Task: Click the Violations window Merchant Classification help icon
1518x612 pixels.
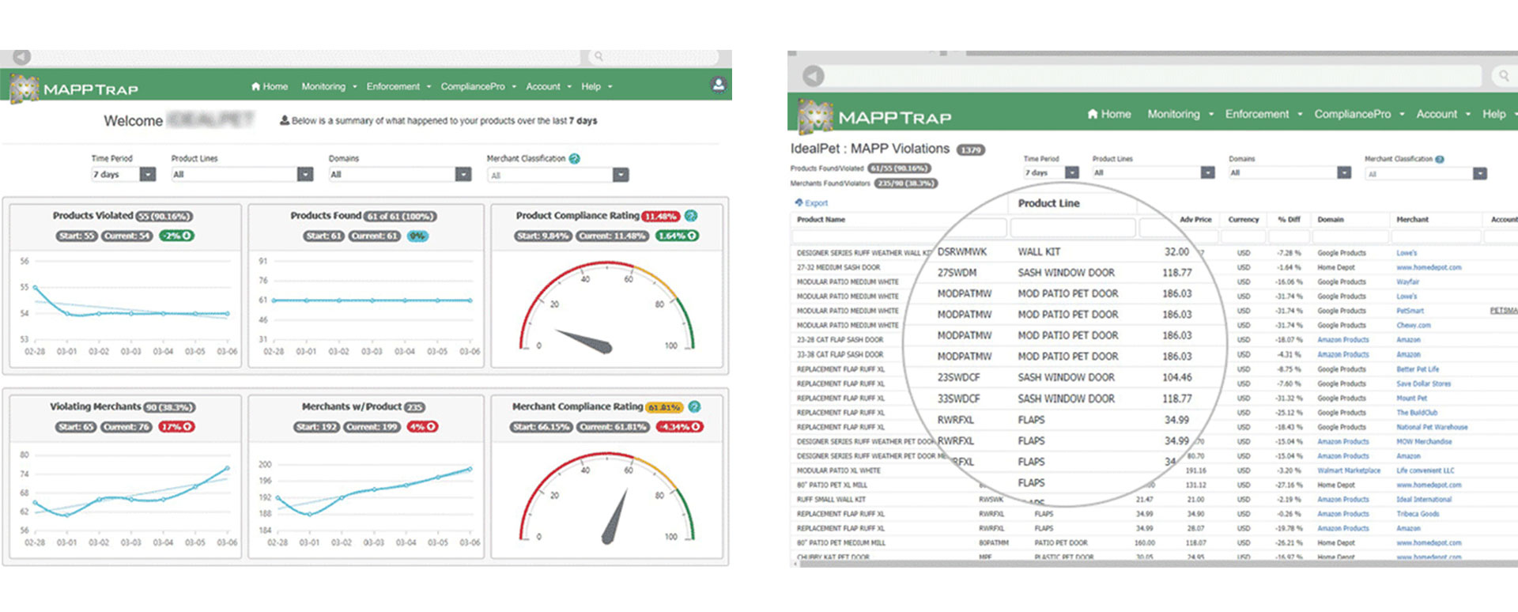Action: click(1440, 159)
